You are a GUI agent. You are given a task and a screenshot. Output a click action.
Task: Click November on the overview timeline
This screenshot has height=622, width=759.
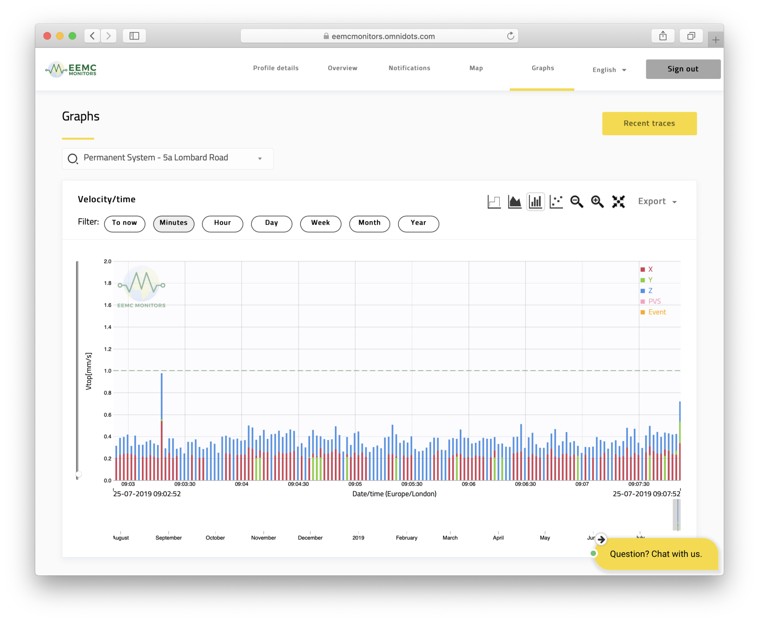pyautogui.click(x=264, y=537)
